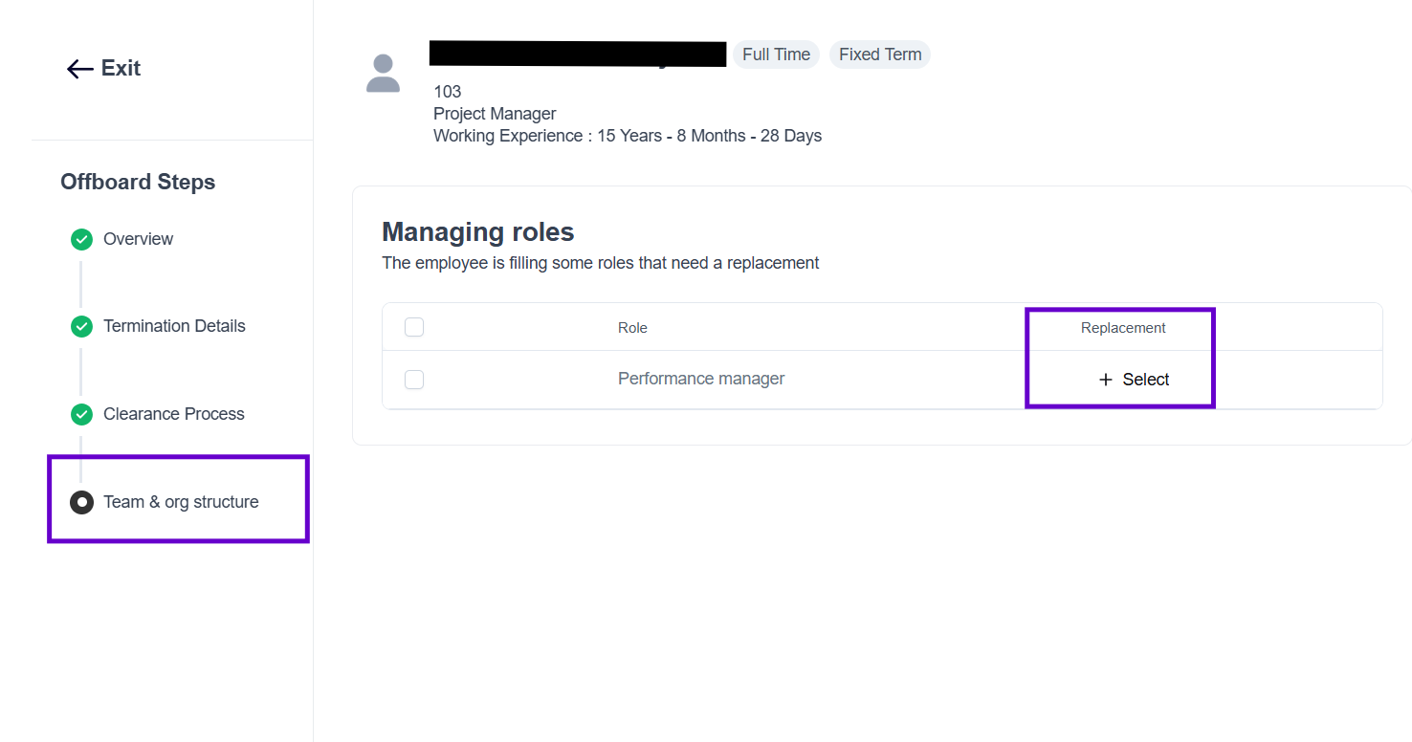Image resolution: width=1412 pixels, height=742 pixels.
Task: Click the Fixed Term badge
Action: (x=880, y=55)
